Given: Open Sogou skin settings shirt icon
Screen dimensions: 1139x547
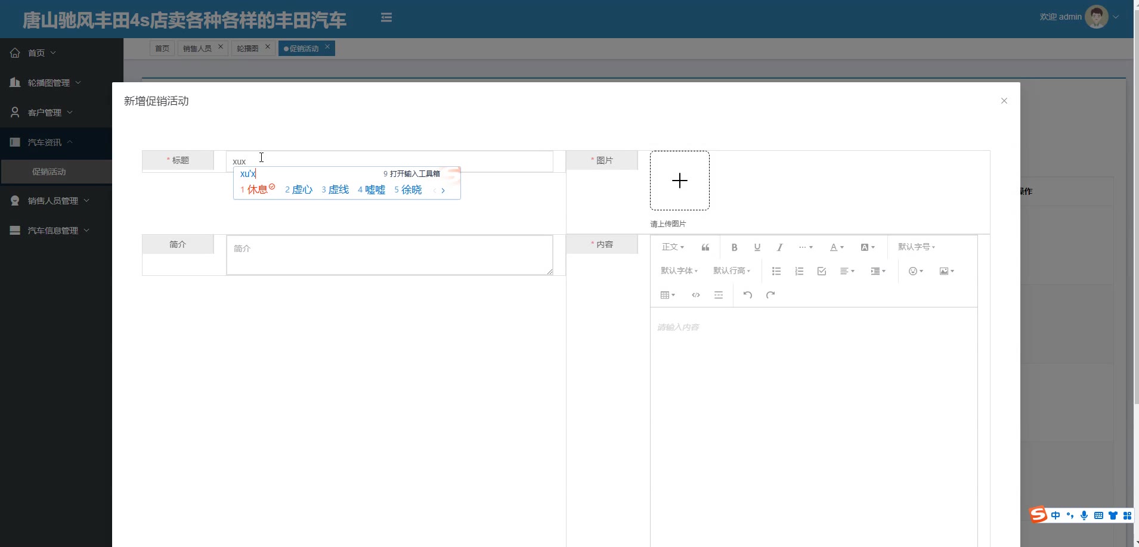Looking at the screenshot, I should [1113, 515].
